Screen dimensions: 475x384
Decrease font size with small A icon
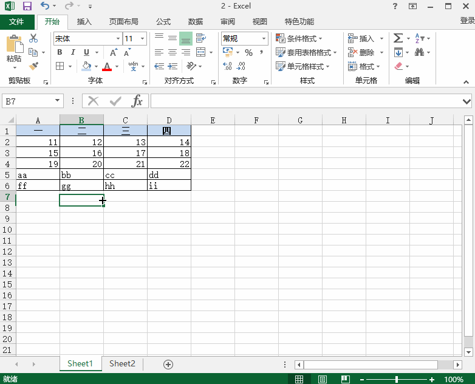tap(127, 52)
